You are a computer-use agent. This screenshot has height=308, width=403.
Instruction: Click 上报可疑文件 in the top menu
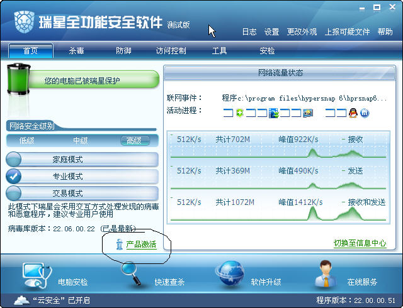coord(347,32)
